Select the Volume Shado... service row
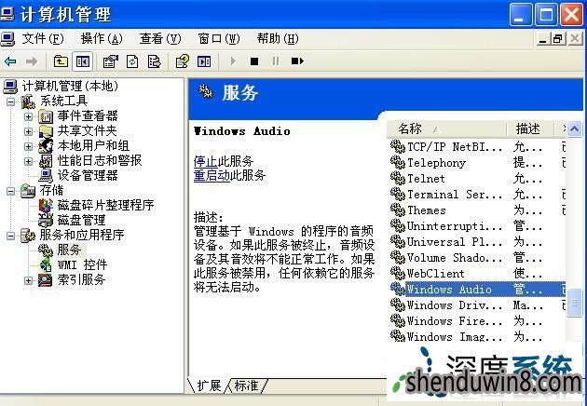 click(477, 258)
